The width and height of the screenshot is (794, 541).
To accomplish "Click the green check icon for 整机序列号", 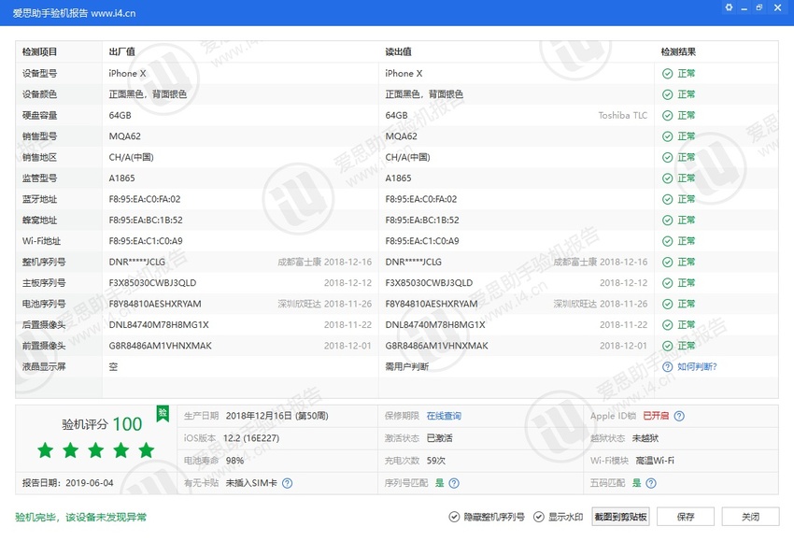I will coord(667,262).
